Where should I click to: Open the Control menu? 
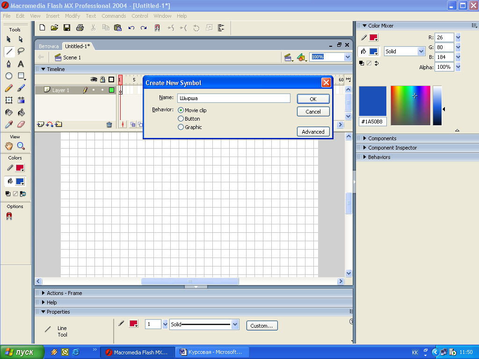click(x=139, y=16)
